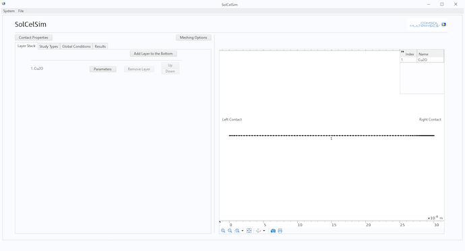Open the Global Conditions tab
465x251 pixels.
point(76,46)
